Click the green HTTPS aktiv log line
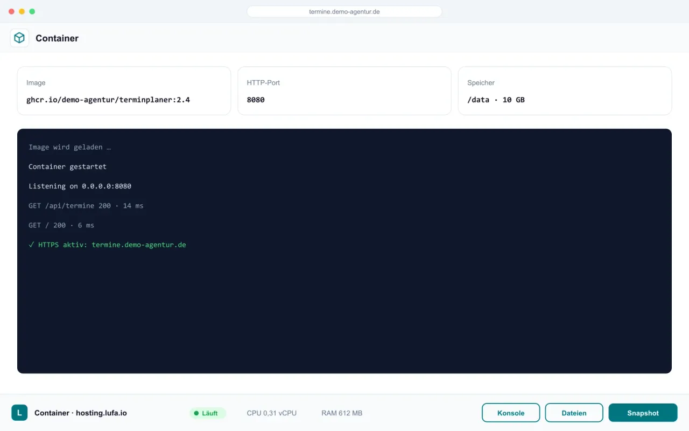Image resolution: width=689 pixels, height=431 pixels. [x=107, y=245]
